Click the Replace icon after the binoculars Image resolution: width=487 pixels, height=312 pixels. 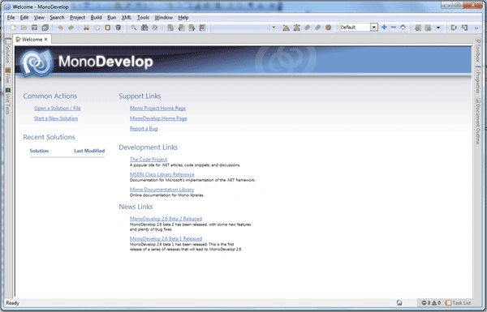pos(155,28)
